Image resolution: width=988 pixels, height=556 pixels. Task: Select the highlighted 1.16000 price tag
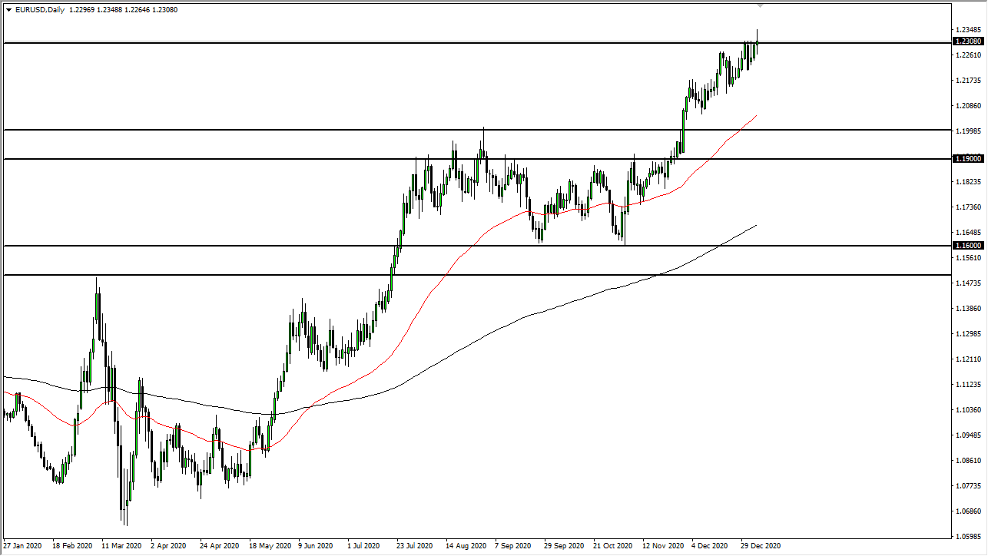[x=966, y=246]
